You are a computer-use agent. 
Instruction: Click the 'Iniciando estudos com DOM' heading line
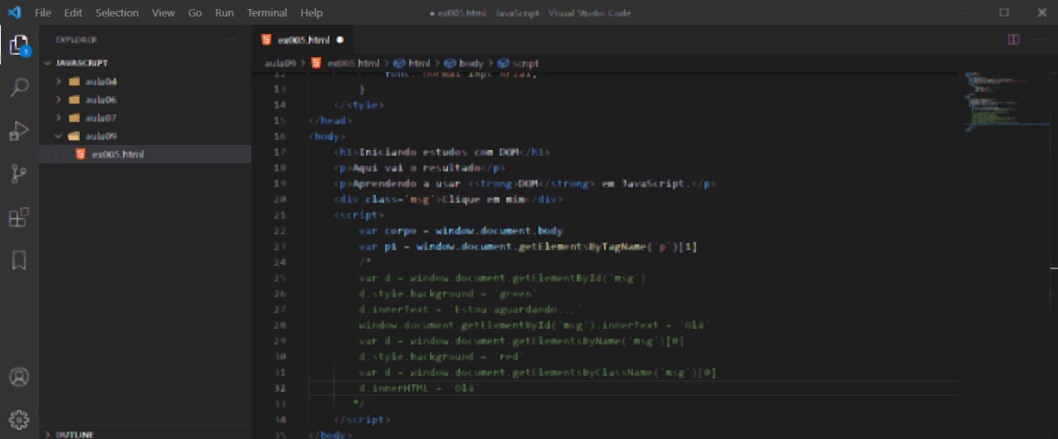442,152
